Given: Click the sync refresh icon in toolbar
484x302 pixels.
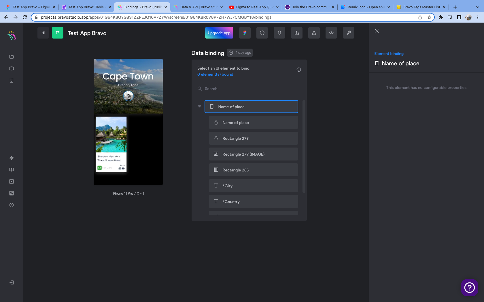Looking at the screenshot, I should (x=262, y=33).
